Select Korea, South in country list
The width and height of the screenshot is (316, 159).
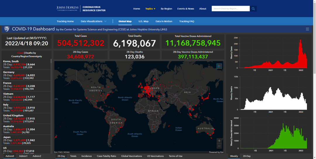26,64
